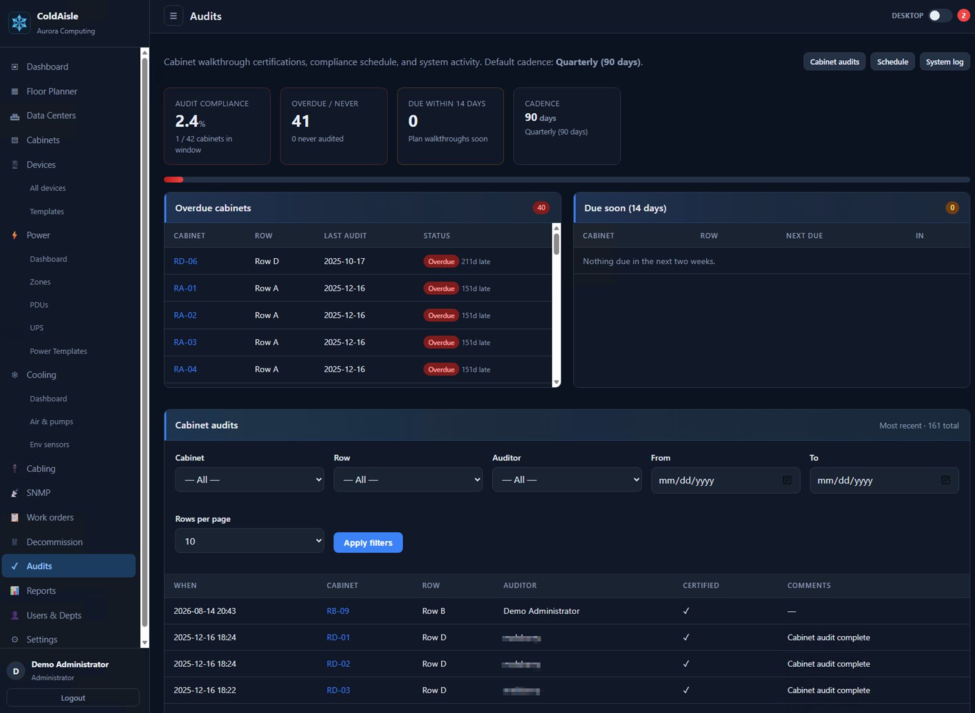Click the Overdue cabinets count badge 40
Viewport: 975px width, 713px height.
point(541,208)
